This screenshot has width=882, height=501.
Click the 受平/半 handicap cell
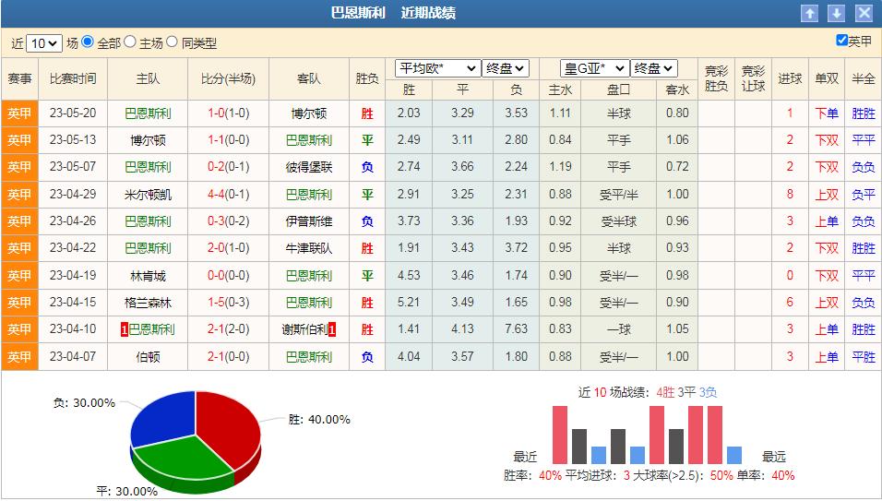619,195
